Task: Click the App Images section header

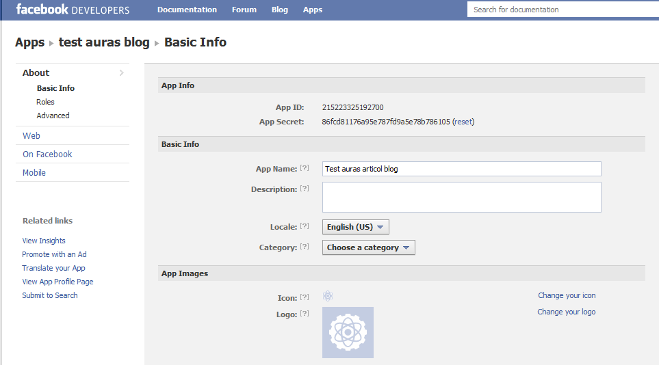Action: 402,273
